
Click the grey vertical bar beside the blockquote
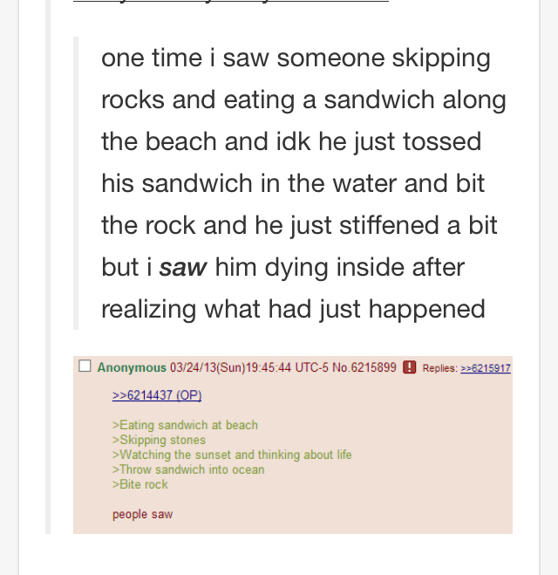point(76,183)
